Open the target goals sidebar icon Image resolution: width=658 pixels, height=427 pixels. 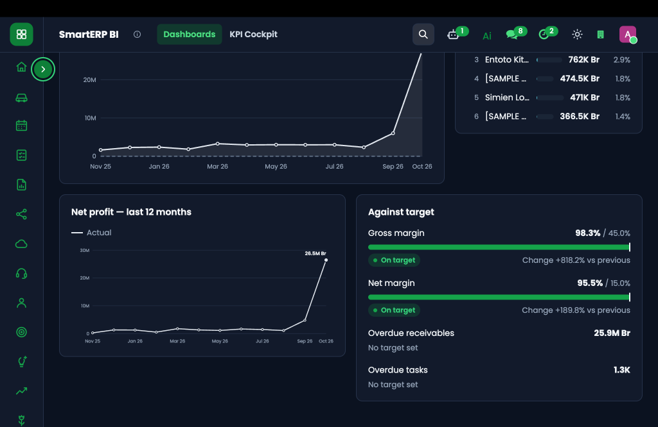point(21,332)
